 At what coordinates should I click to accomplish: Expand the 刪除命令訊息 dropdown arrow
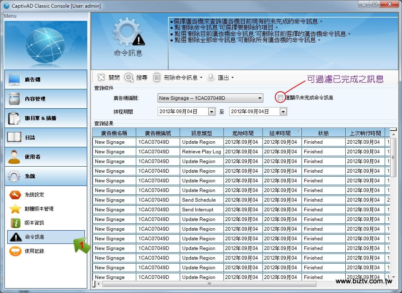[201, 78]
